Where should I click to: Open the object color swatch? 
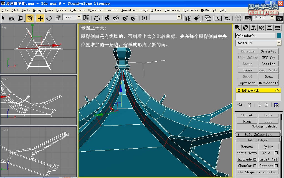[279, 36]
